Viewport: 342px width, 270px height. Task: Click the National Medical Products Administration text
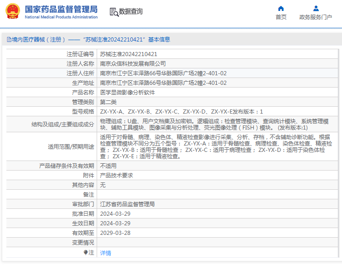pyautogui.click(x=61, y=17)
